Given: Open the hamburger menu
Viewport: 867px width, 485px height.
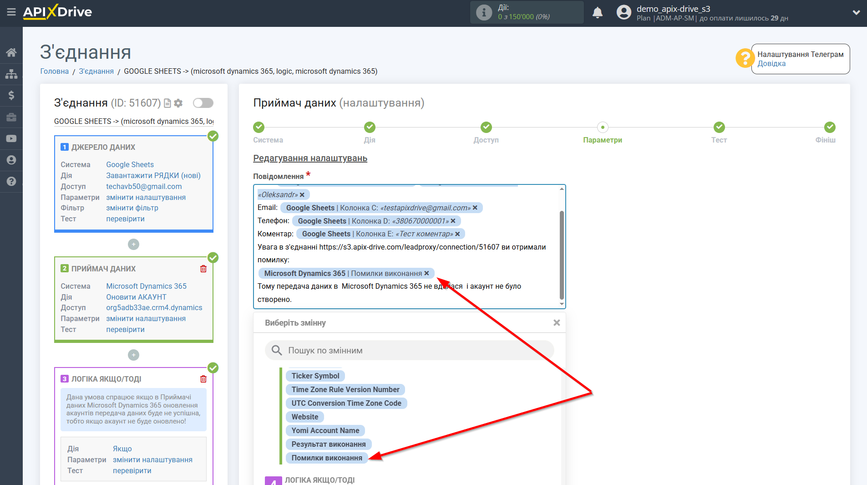Looking at the screenshot, I should (x=11, y=12).
